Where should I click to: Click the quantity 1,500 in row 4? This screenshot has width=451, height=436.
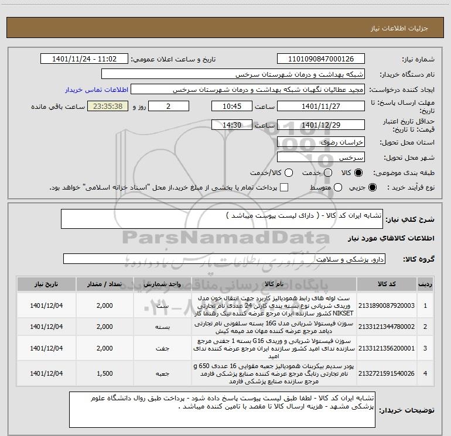(105, 373)
